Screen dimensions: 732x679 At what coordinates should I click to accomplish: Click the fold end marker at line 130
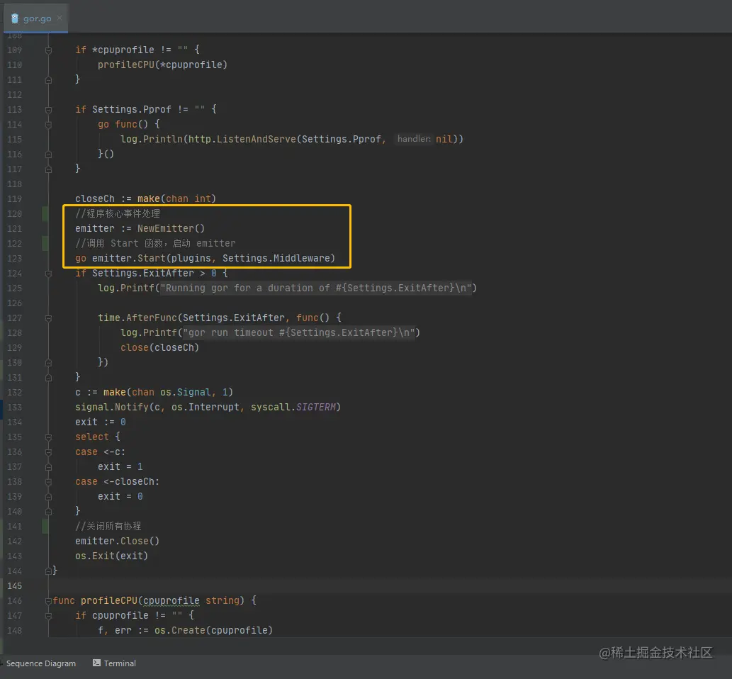tap(48, 363)
